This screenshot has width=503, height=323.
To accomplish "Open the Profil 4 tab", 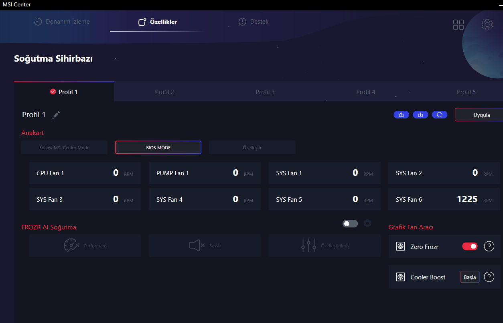I will [366, 92].
